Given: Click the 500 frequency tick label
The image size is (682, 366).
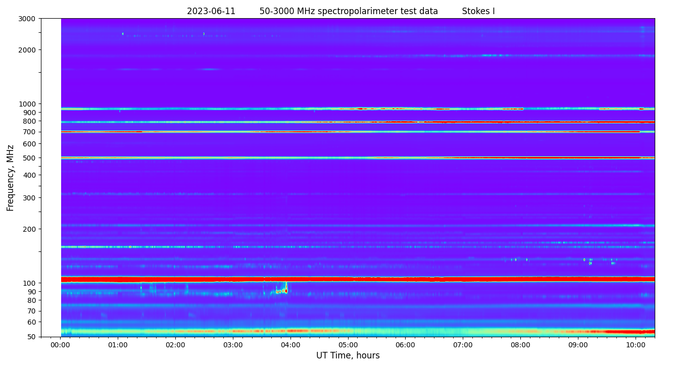Looking at the screenshot, I should [x=29, y=158].
